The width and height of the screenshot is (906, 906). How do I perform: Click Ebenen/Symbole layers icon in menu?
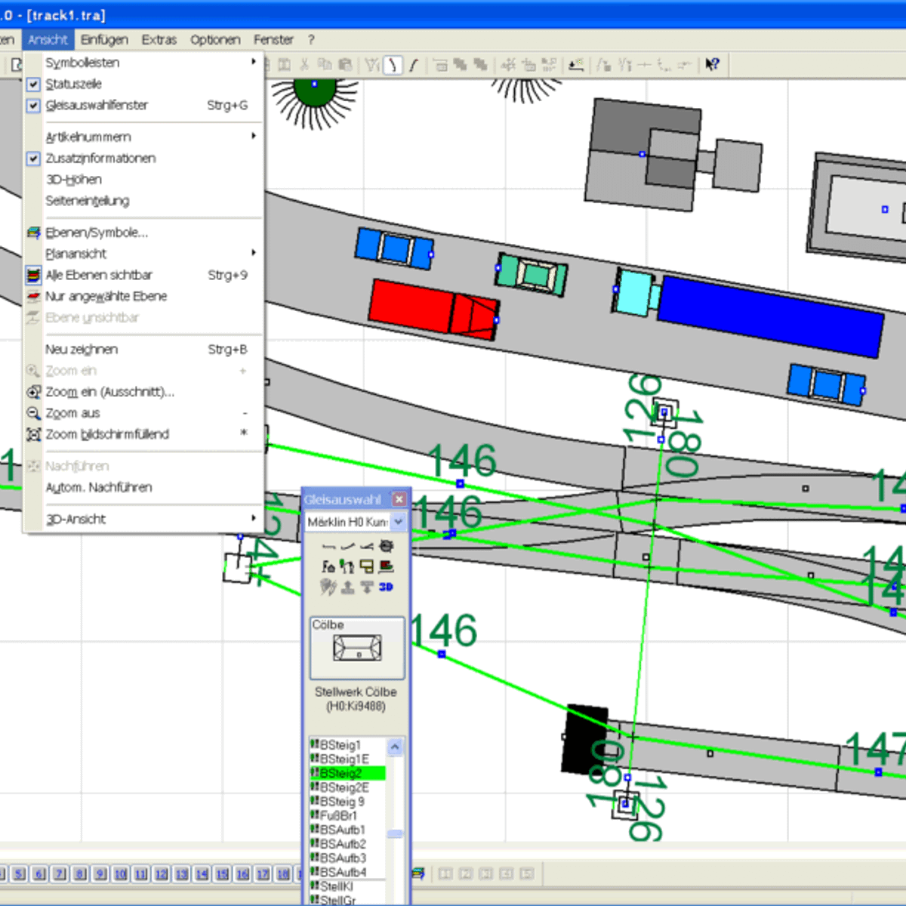coord(33,233)
